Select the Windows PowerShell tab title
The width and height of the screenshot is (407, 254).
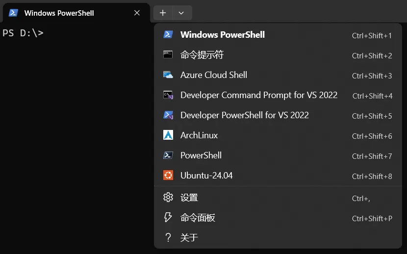point(59,13)
